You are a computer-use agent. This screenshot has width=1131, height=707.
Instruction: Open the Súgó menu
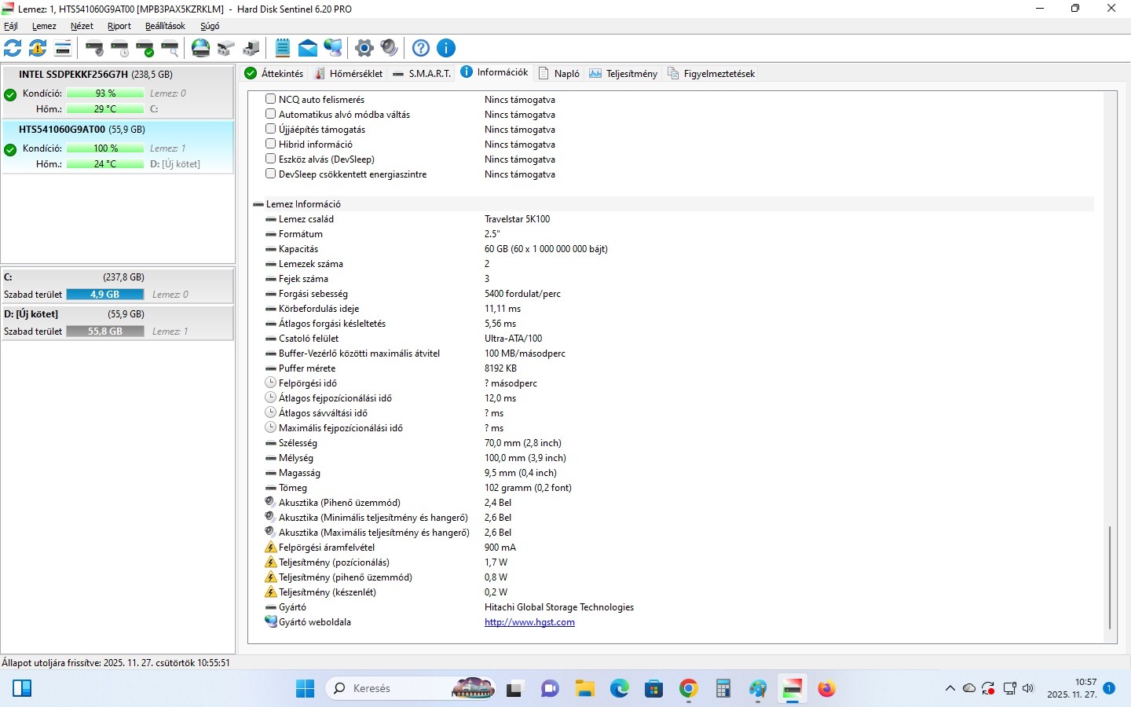[210, 26]
